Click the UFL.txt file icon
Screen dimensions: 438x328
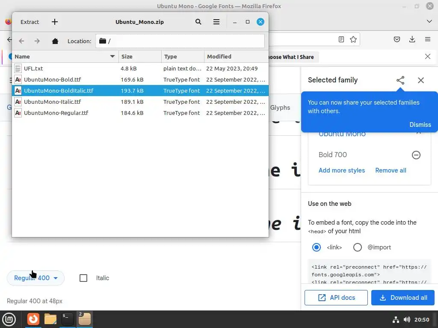pyautogui.click(x=18, y=68)
